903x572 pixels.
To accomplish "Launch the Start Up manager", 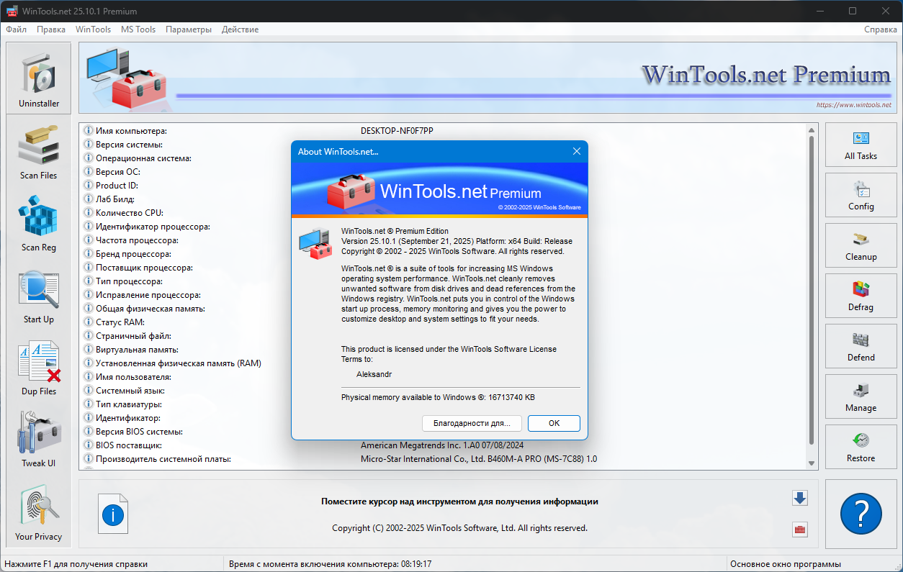I will pos(39,296).
